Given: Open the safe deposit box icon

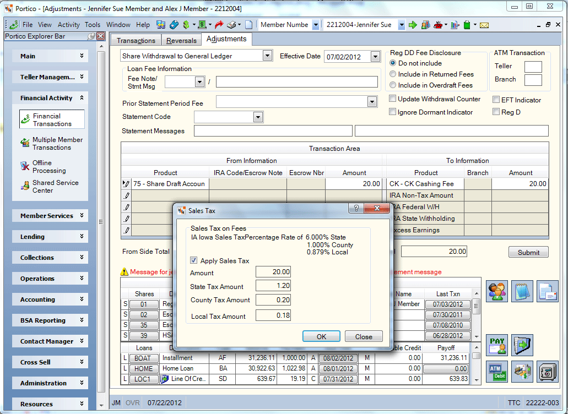Looking at the screenshot, I should 548,372.
